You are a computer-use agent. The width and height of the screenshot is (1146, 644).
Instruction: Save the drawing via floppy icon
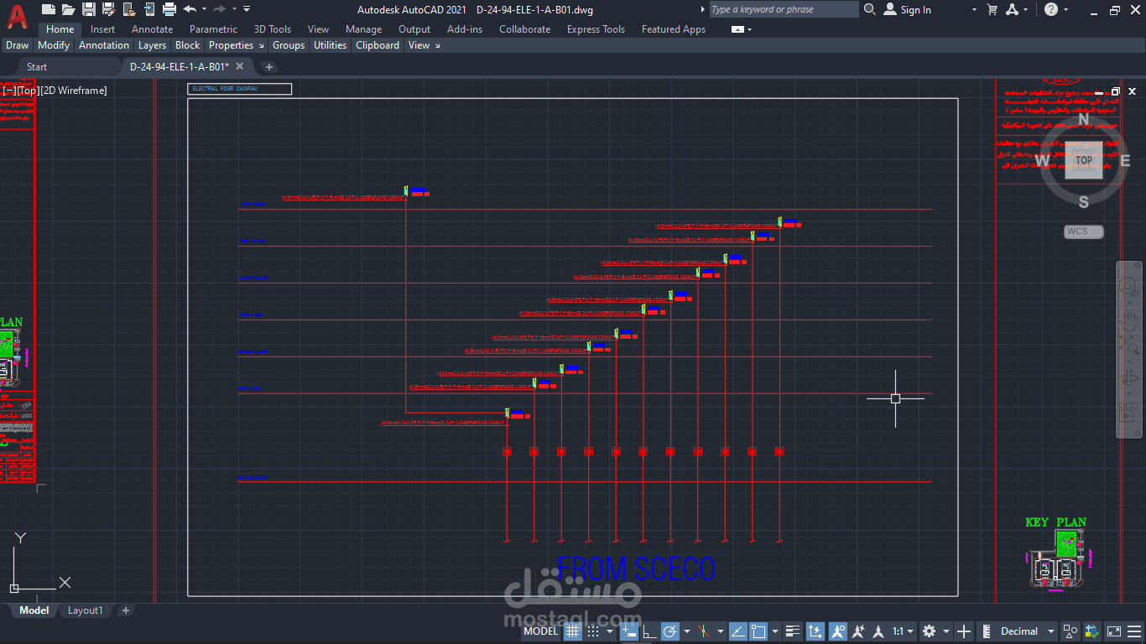coord(88,9)
